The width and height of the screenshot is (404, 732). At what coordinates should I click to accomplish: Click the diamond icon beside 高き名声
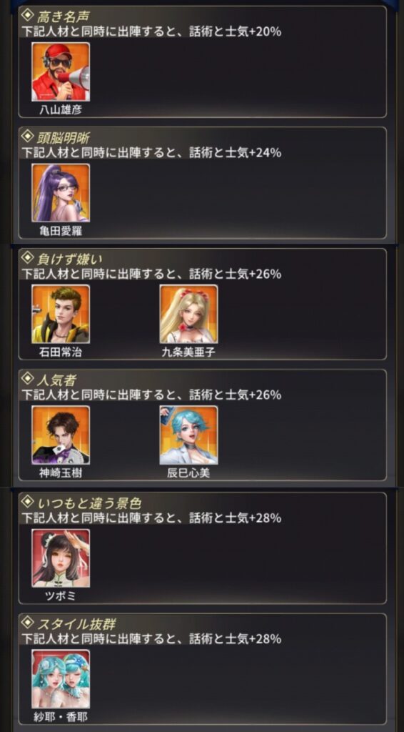pos(28,17)
